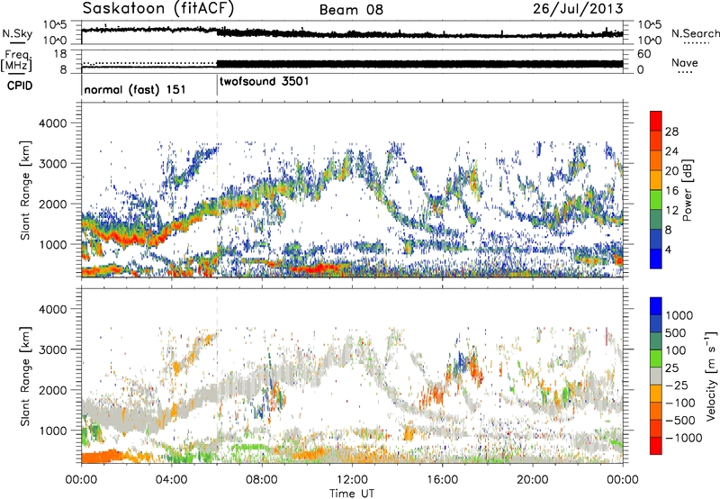Screen dimensions: 720x499
Task: Click the 'N.Sky' legend label
Action: click(17, 33)
